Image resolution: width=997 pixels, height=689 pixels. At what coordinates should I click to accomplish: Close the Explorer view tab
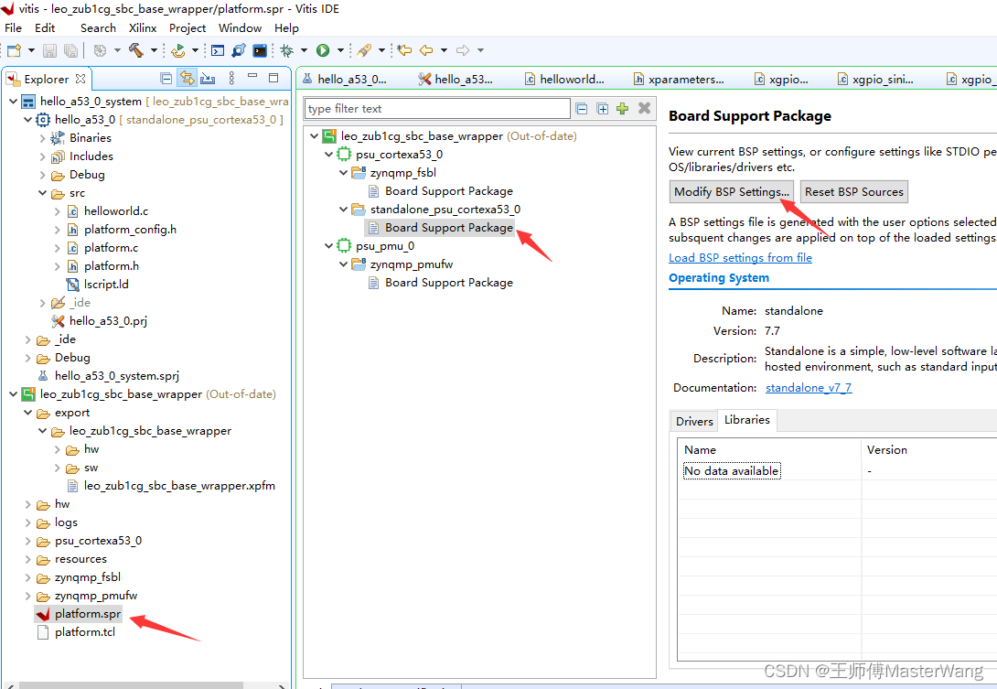pos(80,79)
